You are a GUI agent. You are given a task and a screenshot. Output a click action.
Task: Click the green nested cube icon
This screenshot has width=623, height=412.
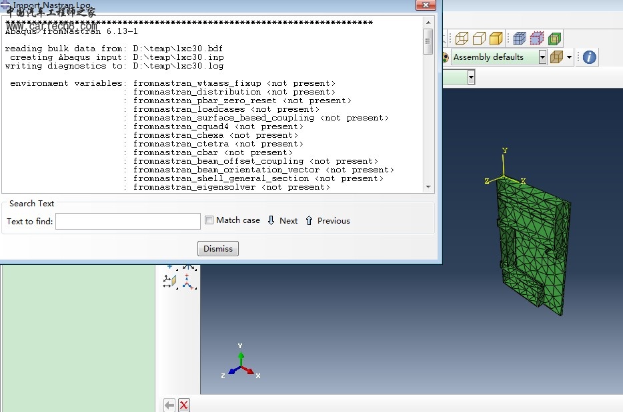(x=554, y=38)
